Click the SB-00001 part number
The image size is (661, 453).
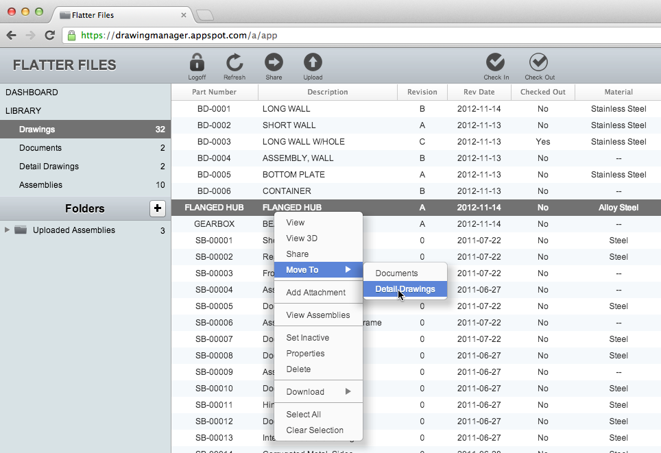(214, 240)
